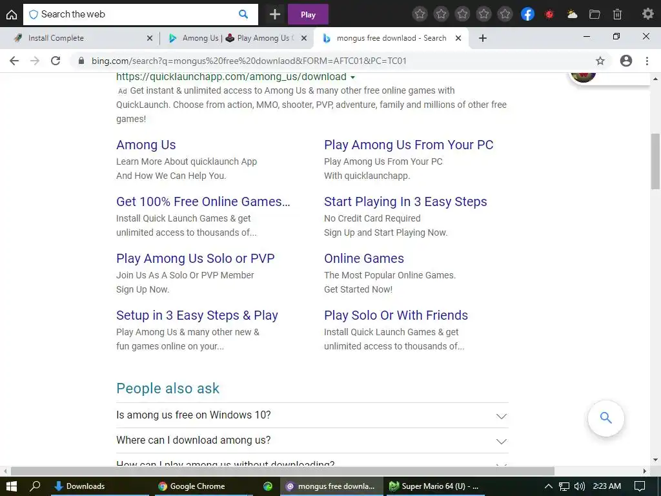Image resolution: width=661 pixels, height=496 pixels.
Task: Launch the purple Play button
Action: tap(308, 14)
